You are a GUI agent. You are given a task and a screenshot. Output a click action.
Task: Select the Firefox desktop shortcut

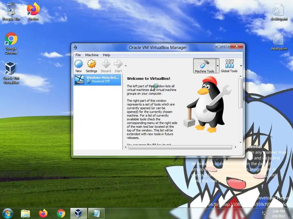click(33, 11)
